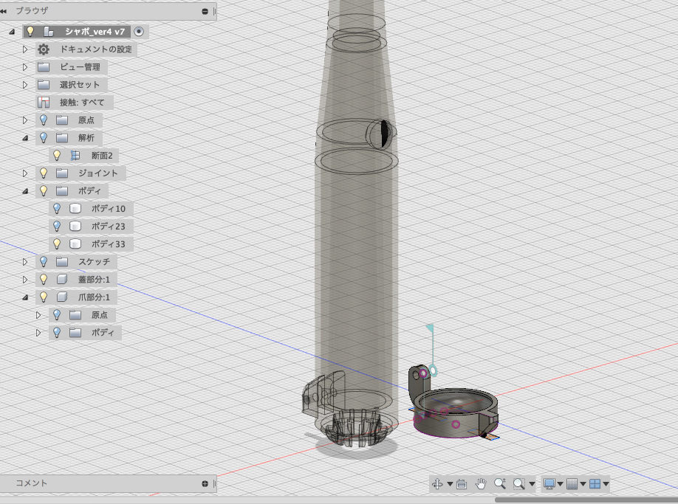
Task: Activate the Pan hand tool
Action: 480,483
